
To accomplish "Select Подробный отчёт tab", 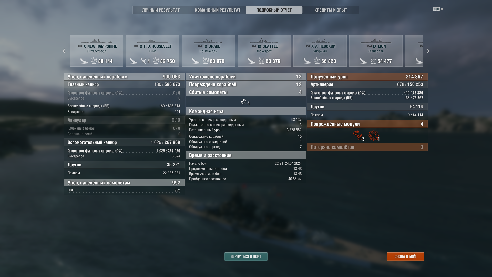I will [x=274, y=10].
